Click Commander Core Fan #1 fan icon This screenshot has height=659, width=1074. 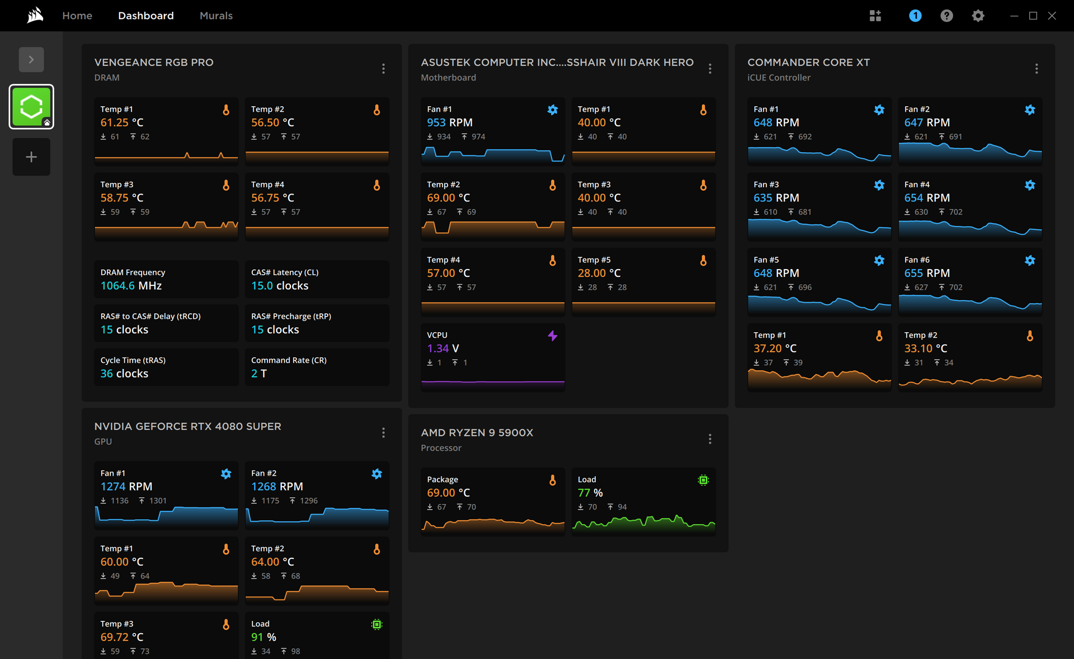[x=879, y=110]
